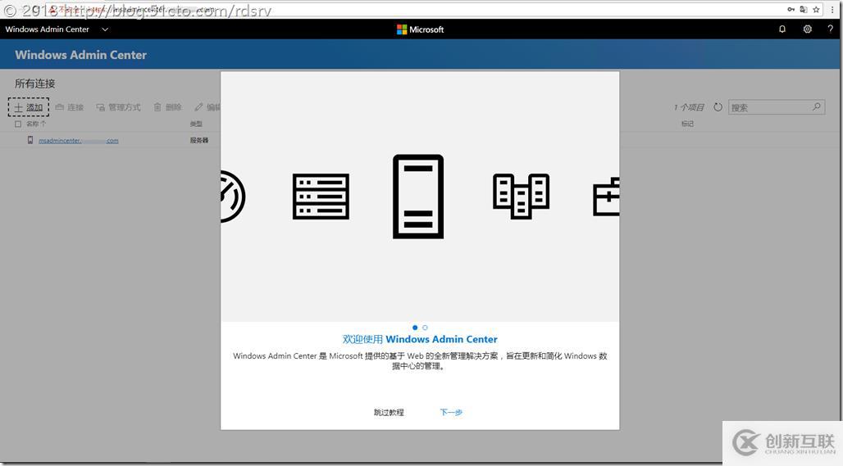Expand the Windows Admin Center dropdown chevron
The width and height of the screenshot is (843, 466).
coord(105,29)
